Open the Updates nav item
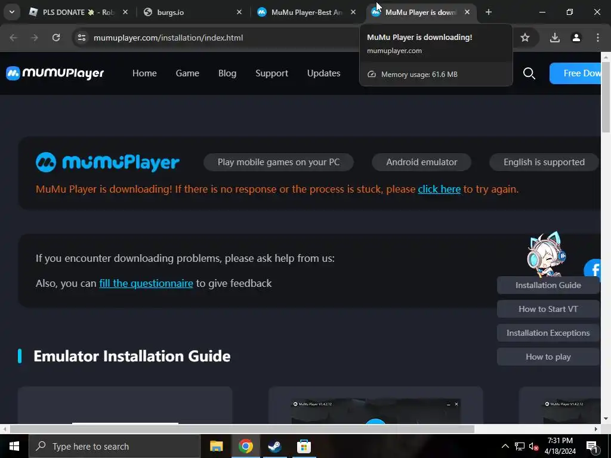 [324, 73]
